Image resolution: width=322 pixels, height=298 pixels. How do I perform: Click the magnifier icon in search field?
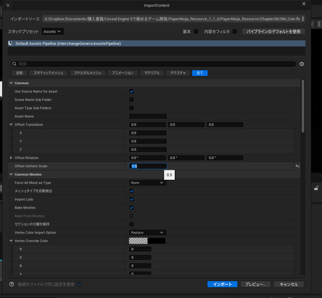point(14,64)
